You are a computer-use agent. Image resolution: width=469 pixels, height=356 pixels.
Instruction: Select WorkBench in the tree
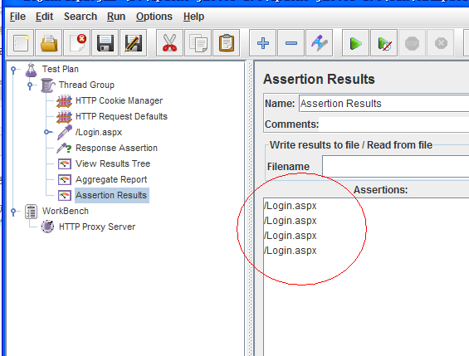point(66,212)
